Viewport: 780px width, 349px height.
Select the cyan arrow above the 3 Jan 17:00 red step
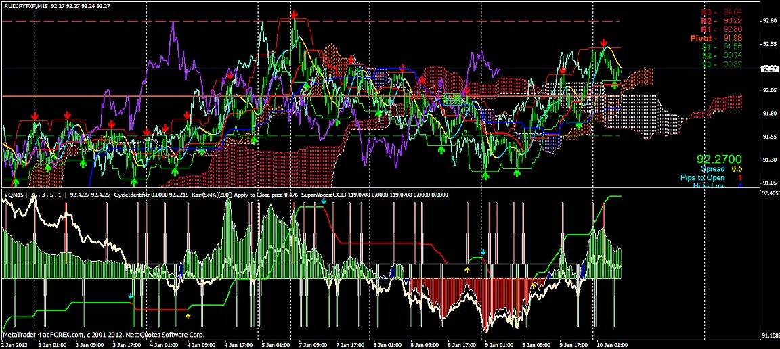[130, 296]
